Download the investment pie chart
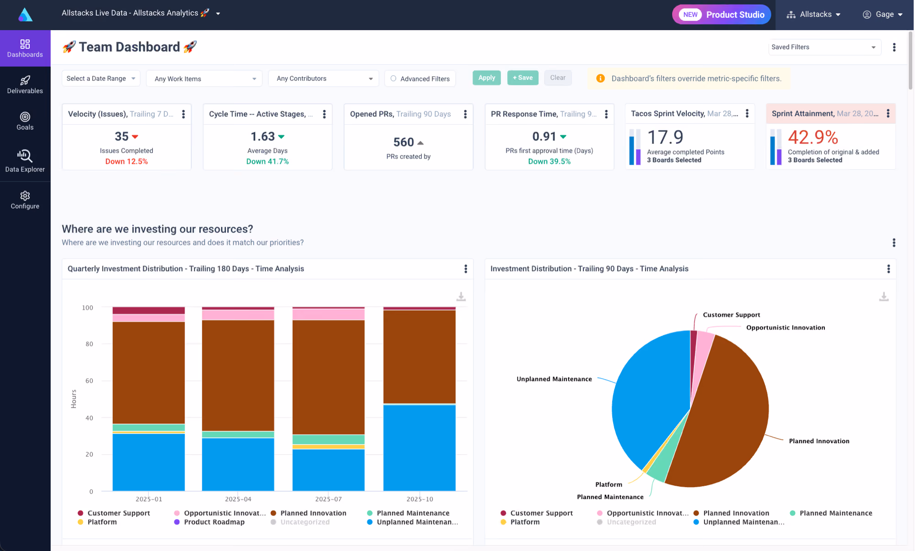Viewport: 915px width, 551px height. coord(884,297)
